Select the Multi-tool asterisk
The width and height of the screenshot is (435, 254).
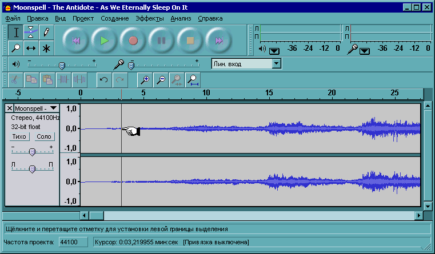tap(46, 48)
